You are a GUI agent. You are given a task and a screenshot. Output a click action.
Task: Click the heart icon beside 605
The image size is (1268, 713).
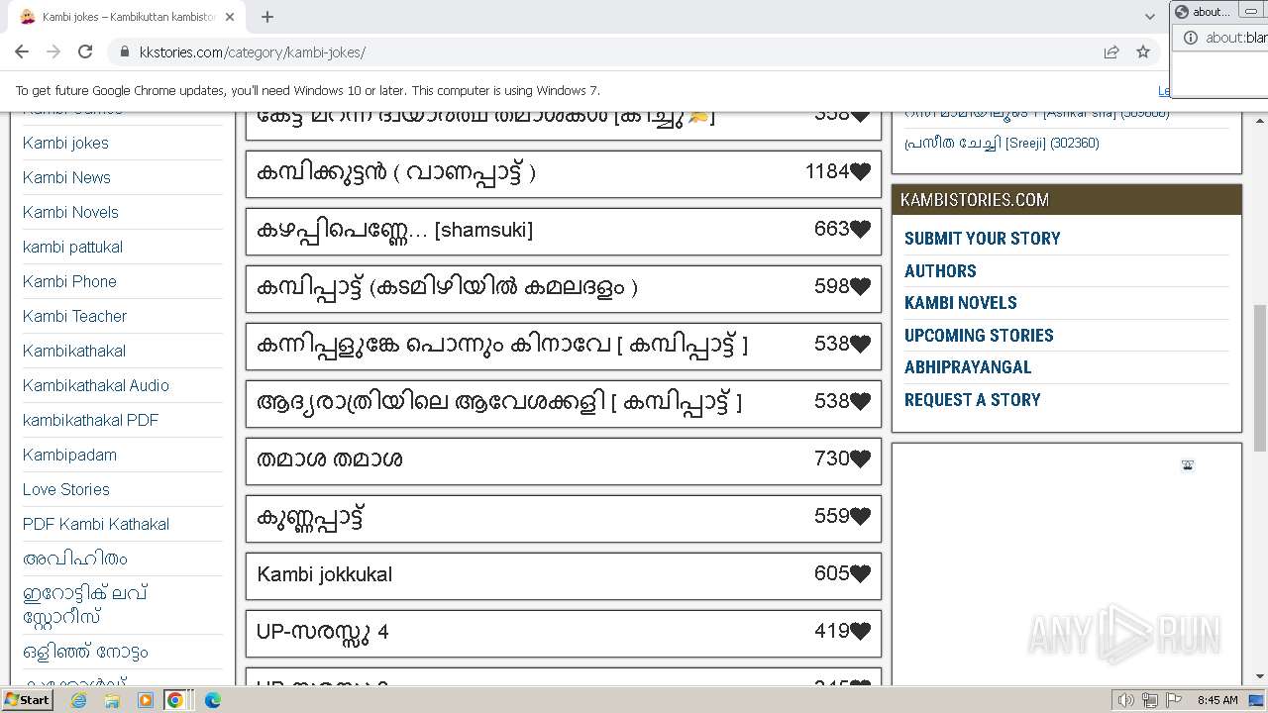click(x=860, y=574)
